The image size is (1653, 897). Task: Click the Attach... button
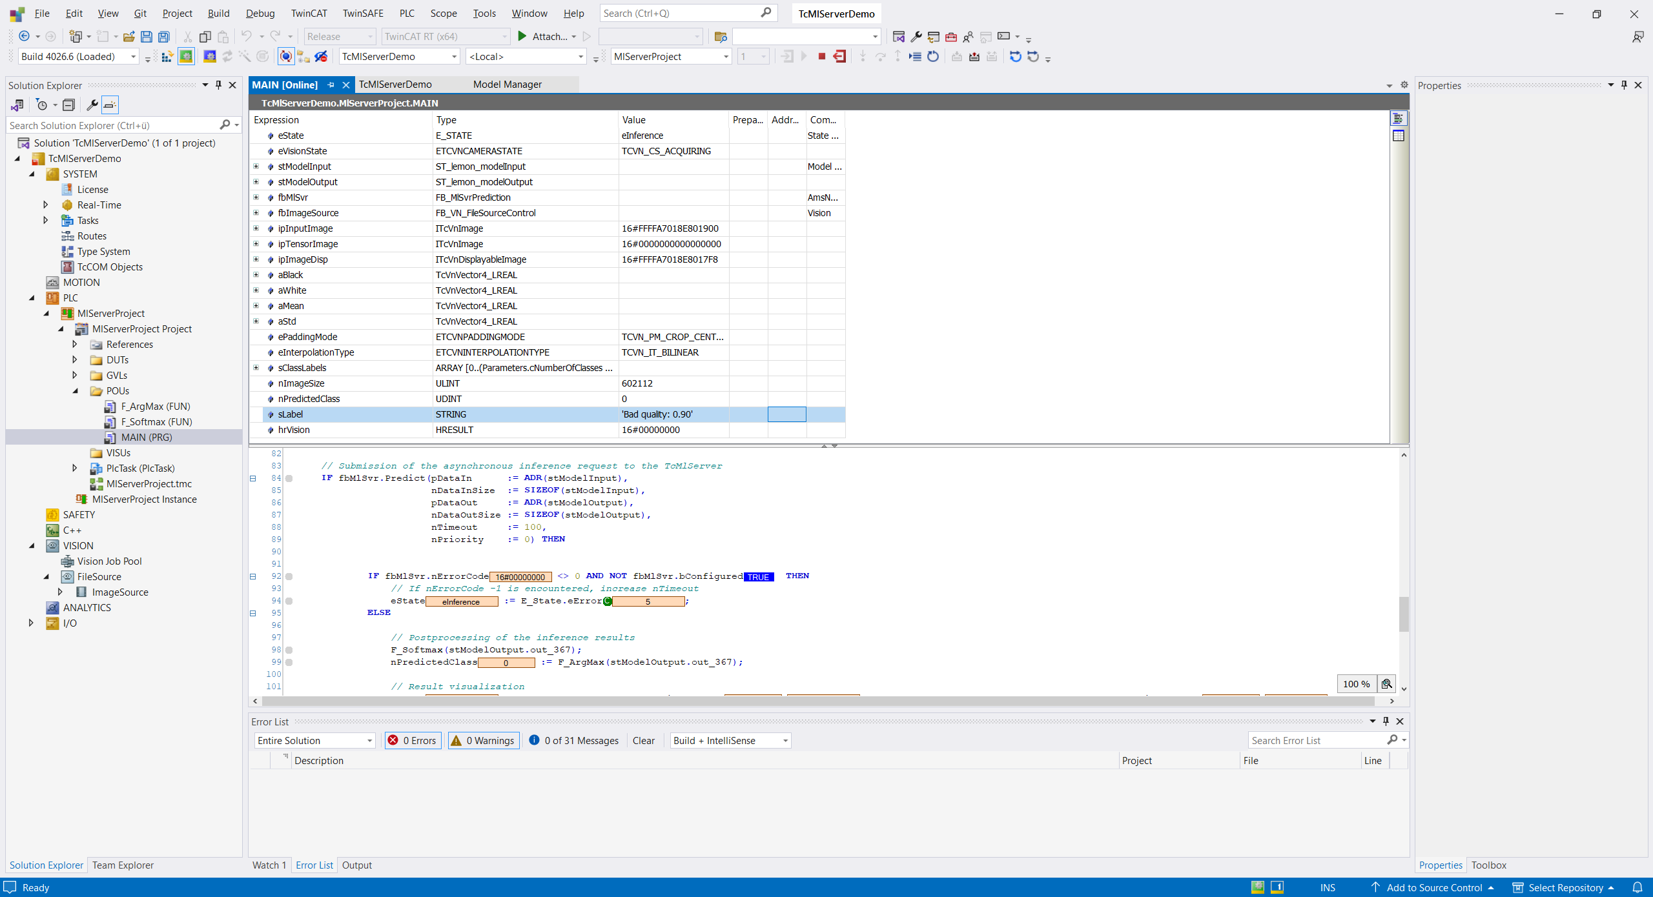tap(548, 37)
